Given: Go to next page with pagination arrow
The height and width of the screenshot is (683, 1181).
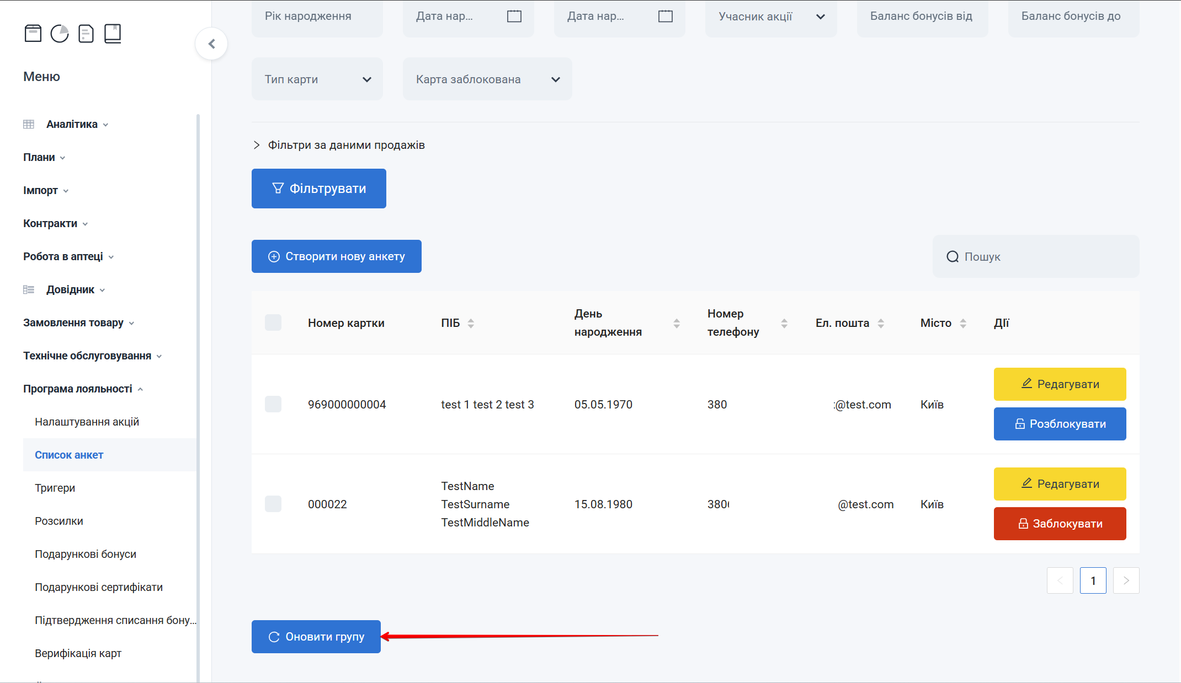Looking at the screenshot, I should point(1126,580).
